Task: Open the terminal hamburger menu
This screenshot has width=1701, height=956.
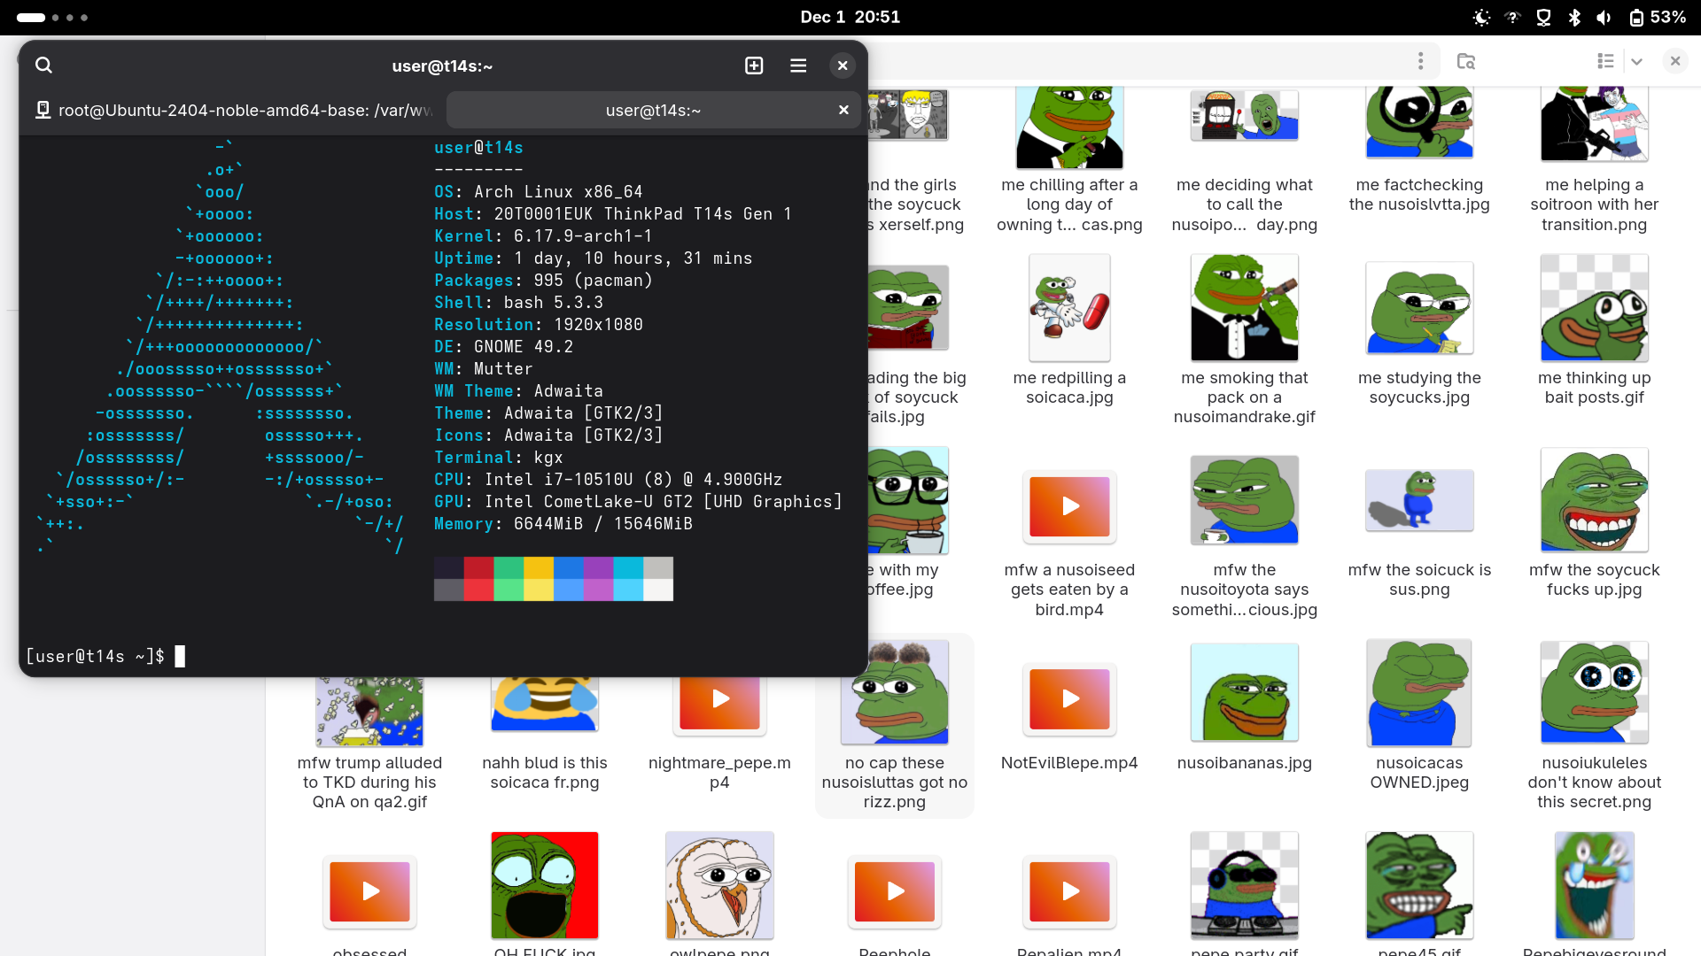Action: [798, 66]
